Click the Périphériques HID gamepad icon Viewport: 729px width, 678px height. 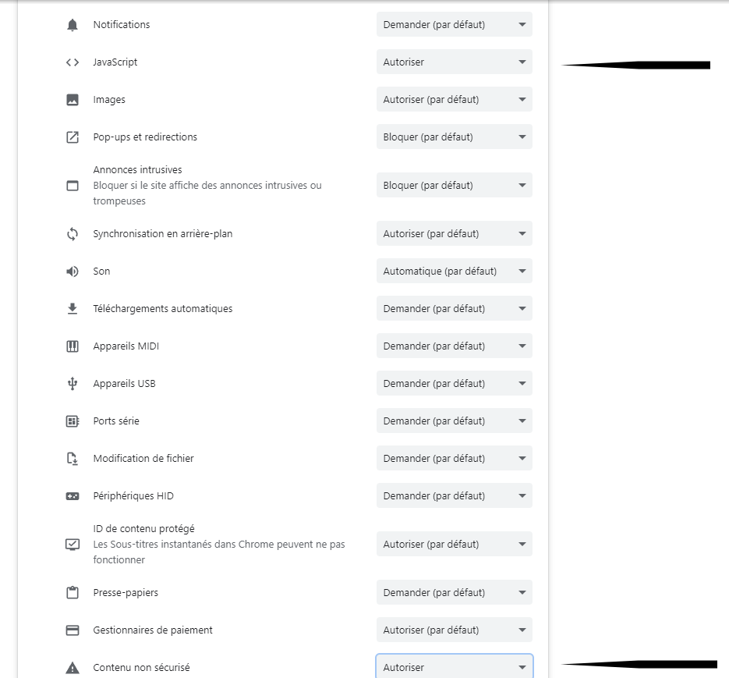point(73,496)
